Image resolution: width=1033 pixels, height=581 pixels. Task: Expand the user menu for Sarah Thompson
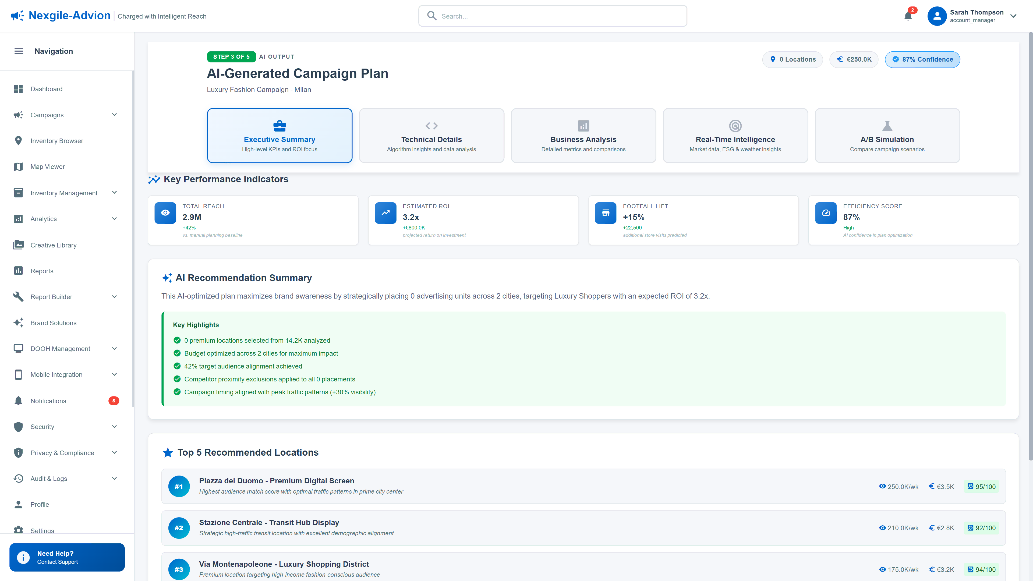tap(1013, 16)
